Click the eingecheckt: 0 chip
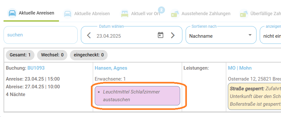 [x=89, y=55]
